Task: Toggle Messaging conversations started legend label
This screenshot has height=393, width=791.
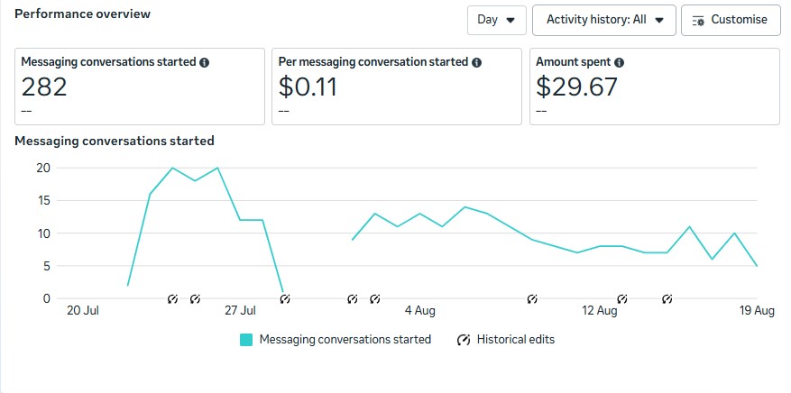Action: coord(345,340)
